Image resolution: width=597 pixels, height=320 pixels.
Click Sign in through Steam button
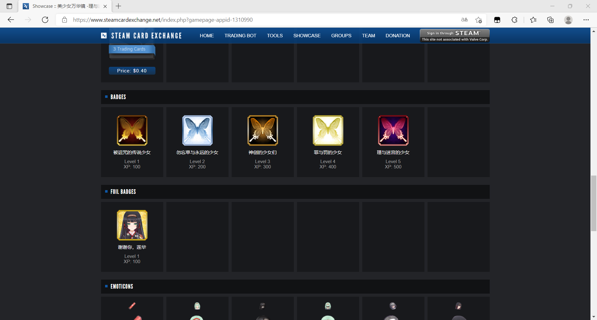pos(455,36)
